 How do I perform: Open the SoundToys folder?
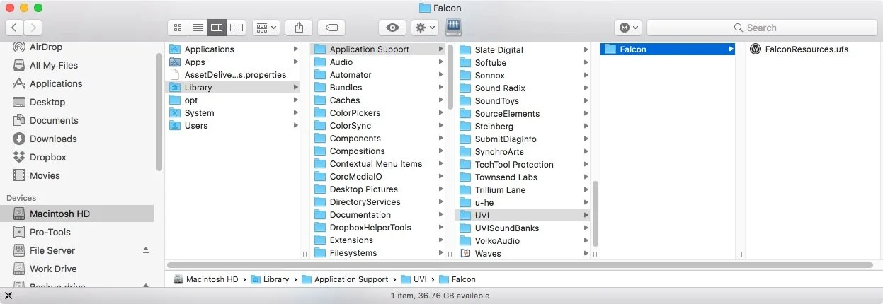pyautogui.click(x=496, y=100)
